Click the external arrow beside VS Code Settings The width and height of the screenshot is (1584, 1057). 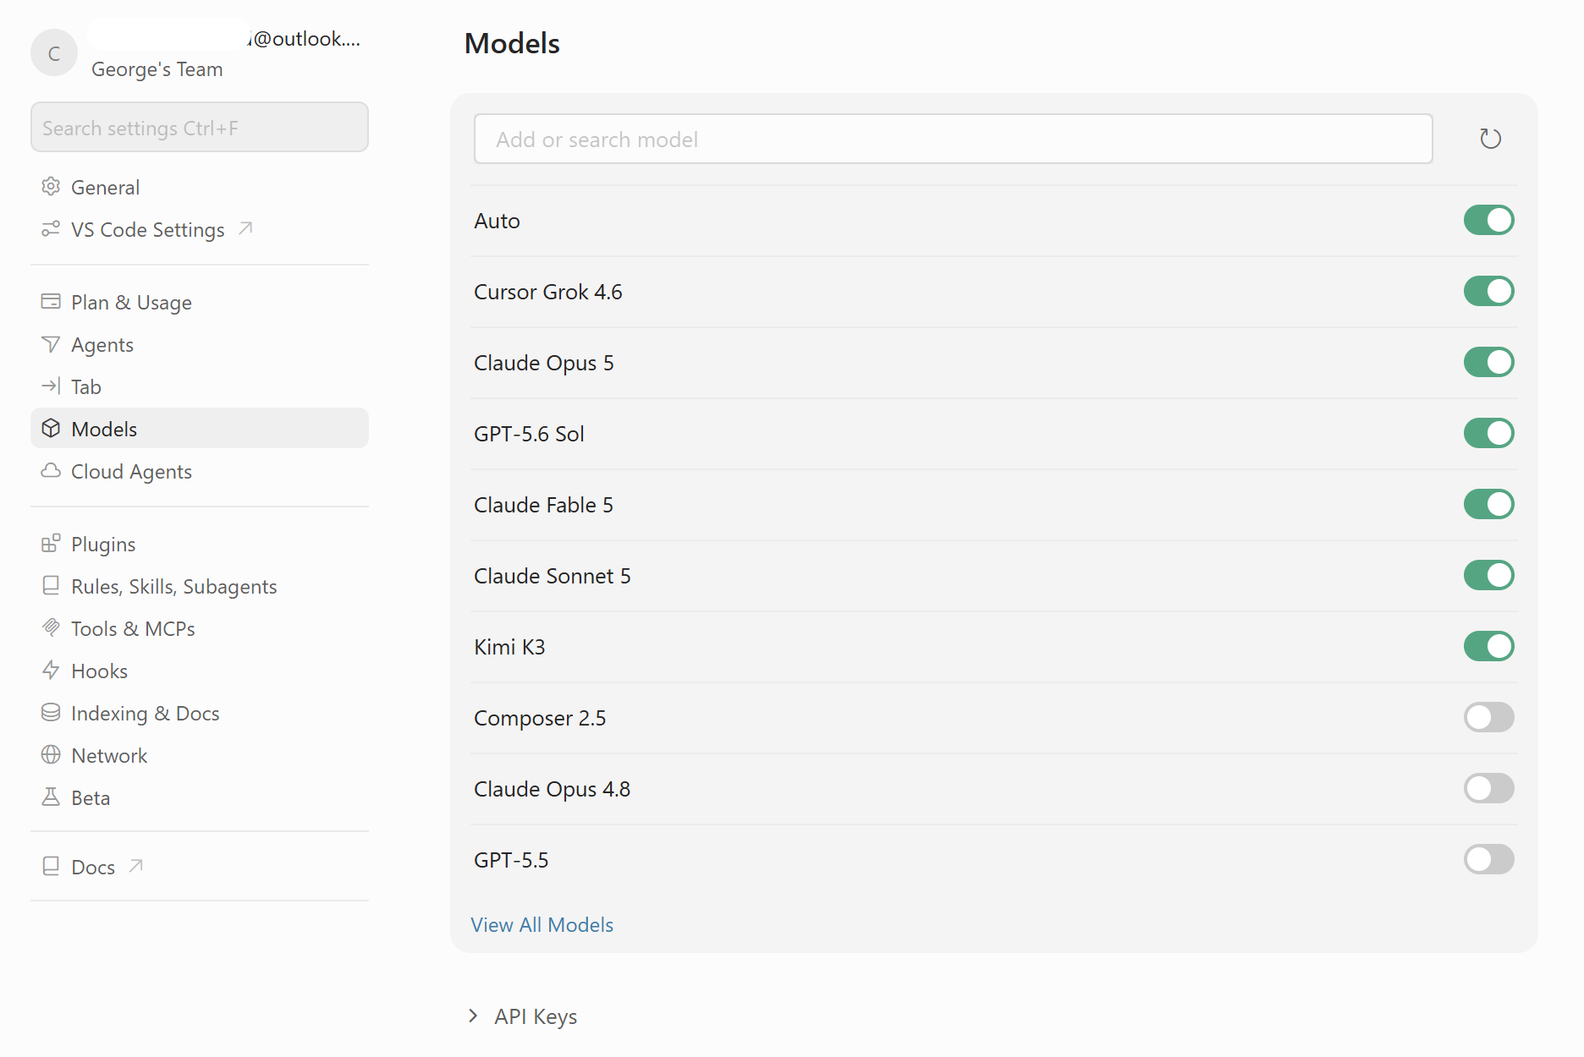[245, 228]
